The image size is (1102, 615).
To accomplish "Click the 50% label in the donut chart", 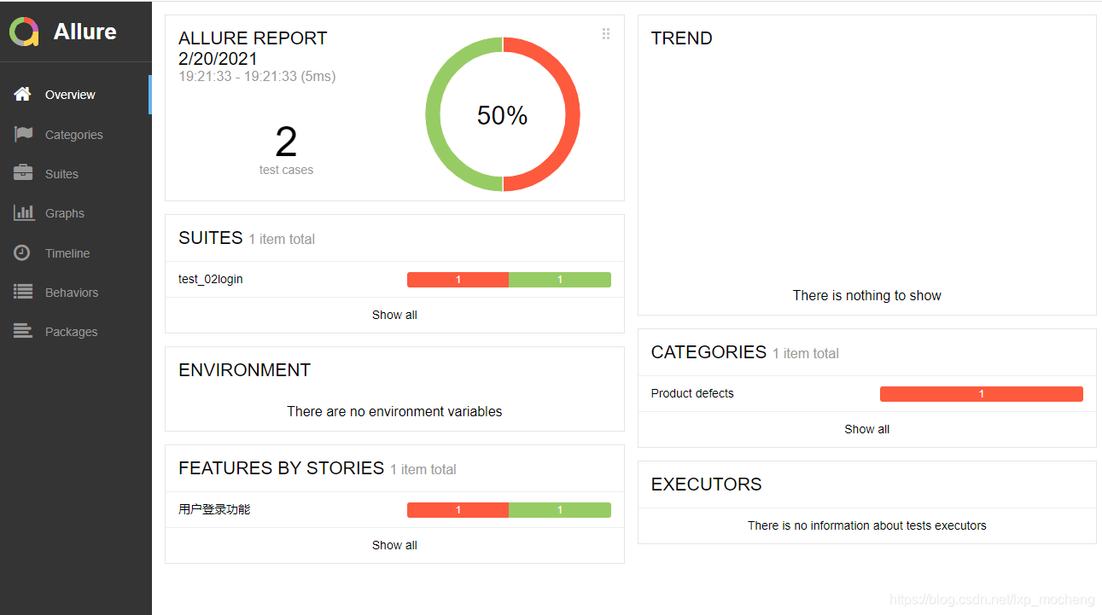I will (x=503, y=115).
